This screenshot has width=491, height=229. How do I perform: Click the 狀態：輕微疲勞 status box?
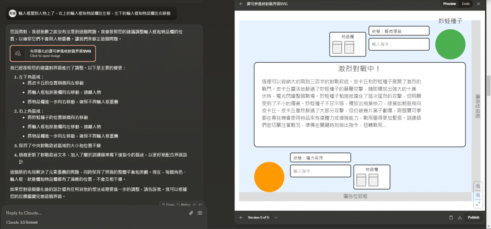coord(399,31)
